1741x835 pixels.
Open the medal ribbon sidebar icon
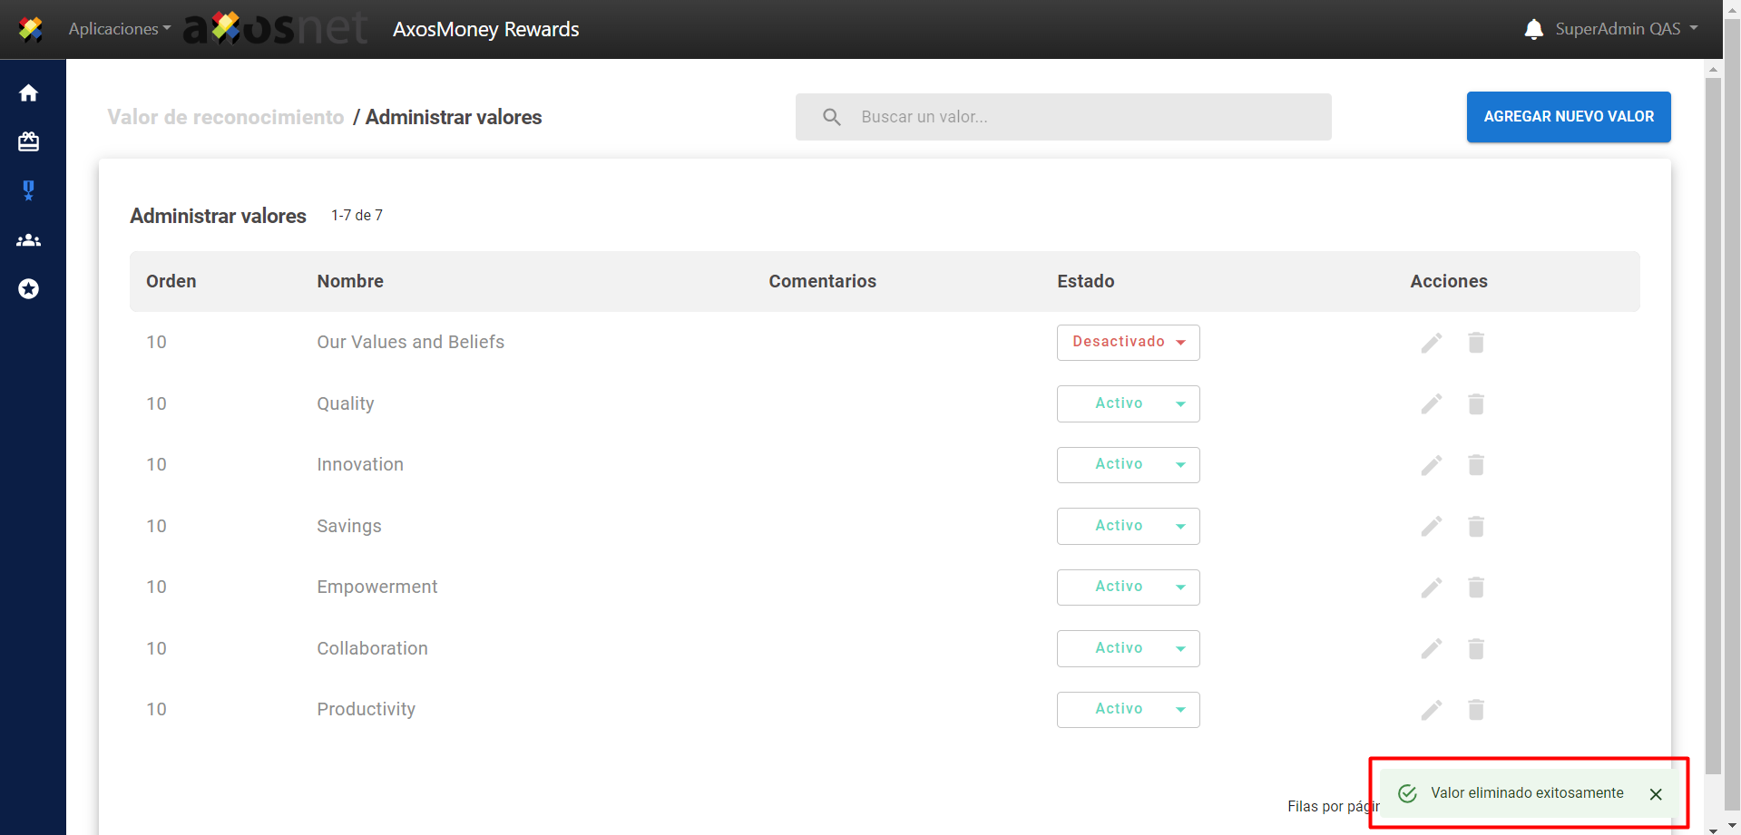click(28, 190)
